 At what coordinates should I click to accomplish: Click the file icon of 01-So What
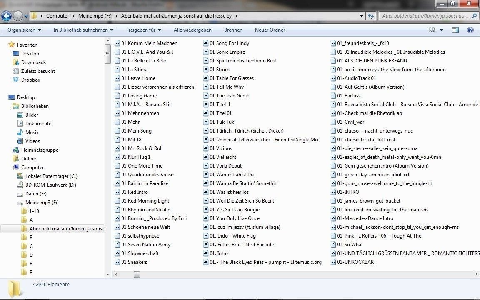[333, 245]
